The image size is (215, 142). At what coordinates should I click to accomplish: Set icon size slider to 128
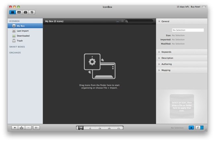(100, 128)
